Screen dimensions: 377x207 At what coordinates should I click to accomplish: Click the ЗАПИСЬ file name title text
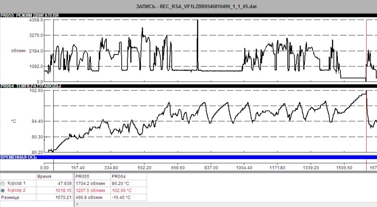[x=196, y=7]
